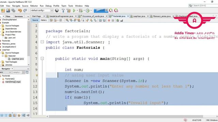Screen dimensions: 218x122
Task: Click the Shift Line Right icon
Action: 104,20
